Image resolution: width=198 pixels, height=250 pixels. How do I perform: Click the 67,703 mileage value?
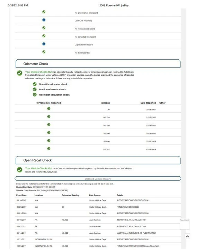click(x=107, y=150)
